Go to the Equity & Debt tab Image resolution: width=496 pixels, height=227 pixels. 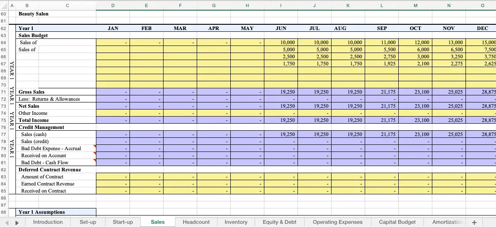(x=279, y=222)
